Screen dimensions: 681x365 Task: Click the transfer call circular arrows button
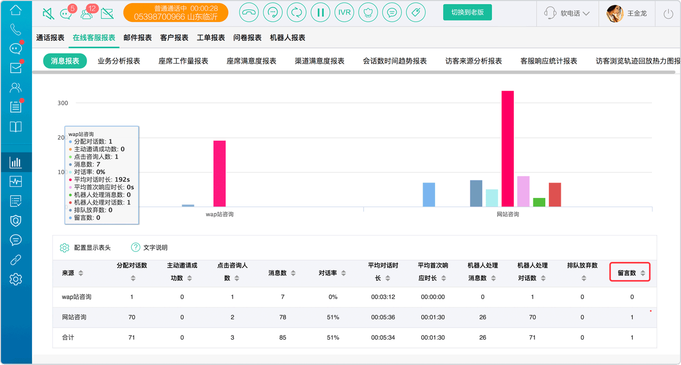[x=297, y=12]
